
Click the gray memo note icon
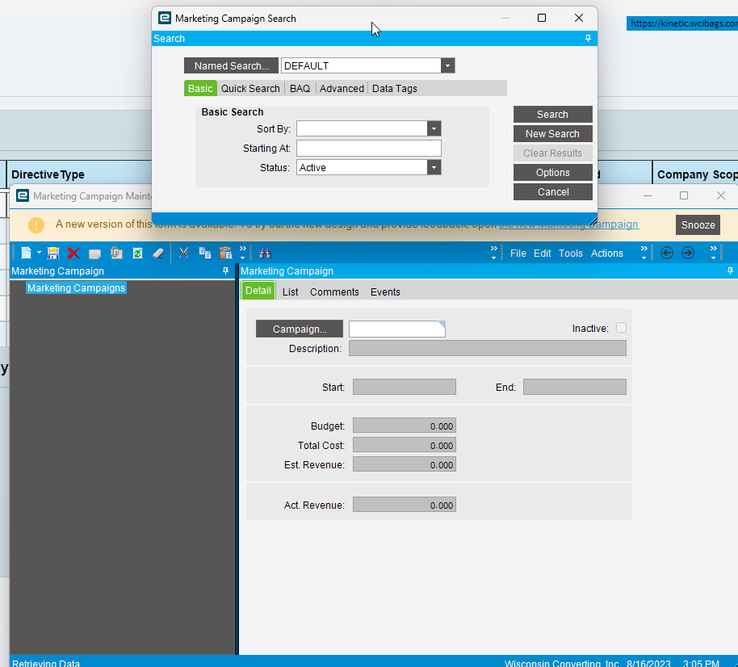(94, 254)
